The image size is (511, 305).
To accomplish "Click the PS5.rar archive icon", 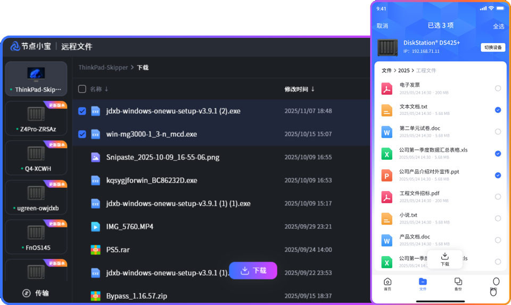I will click(95, 250).
